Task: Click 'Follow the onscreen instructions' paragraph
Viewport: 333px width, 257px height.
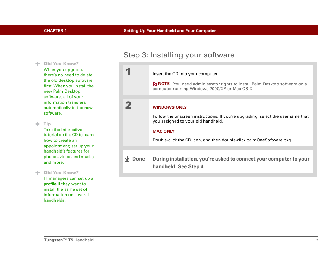Action: click(230, 119)
